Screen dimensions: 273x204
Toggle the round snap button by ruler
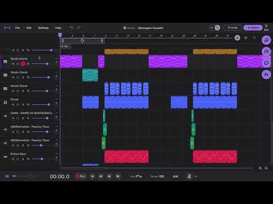[x=237, y=38]
